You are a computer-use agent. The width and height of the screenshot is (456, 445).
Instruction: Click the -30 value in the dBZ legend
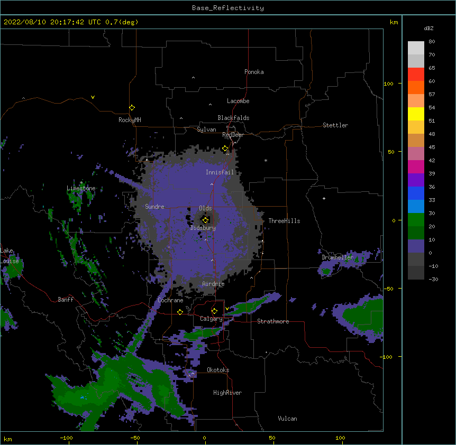pyautogui.click(x=433, y=279)
